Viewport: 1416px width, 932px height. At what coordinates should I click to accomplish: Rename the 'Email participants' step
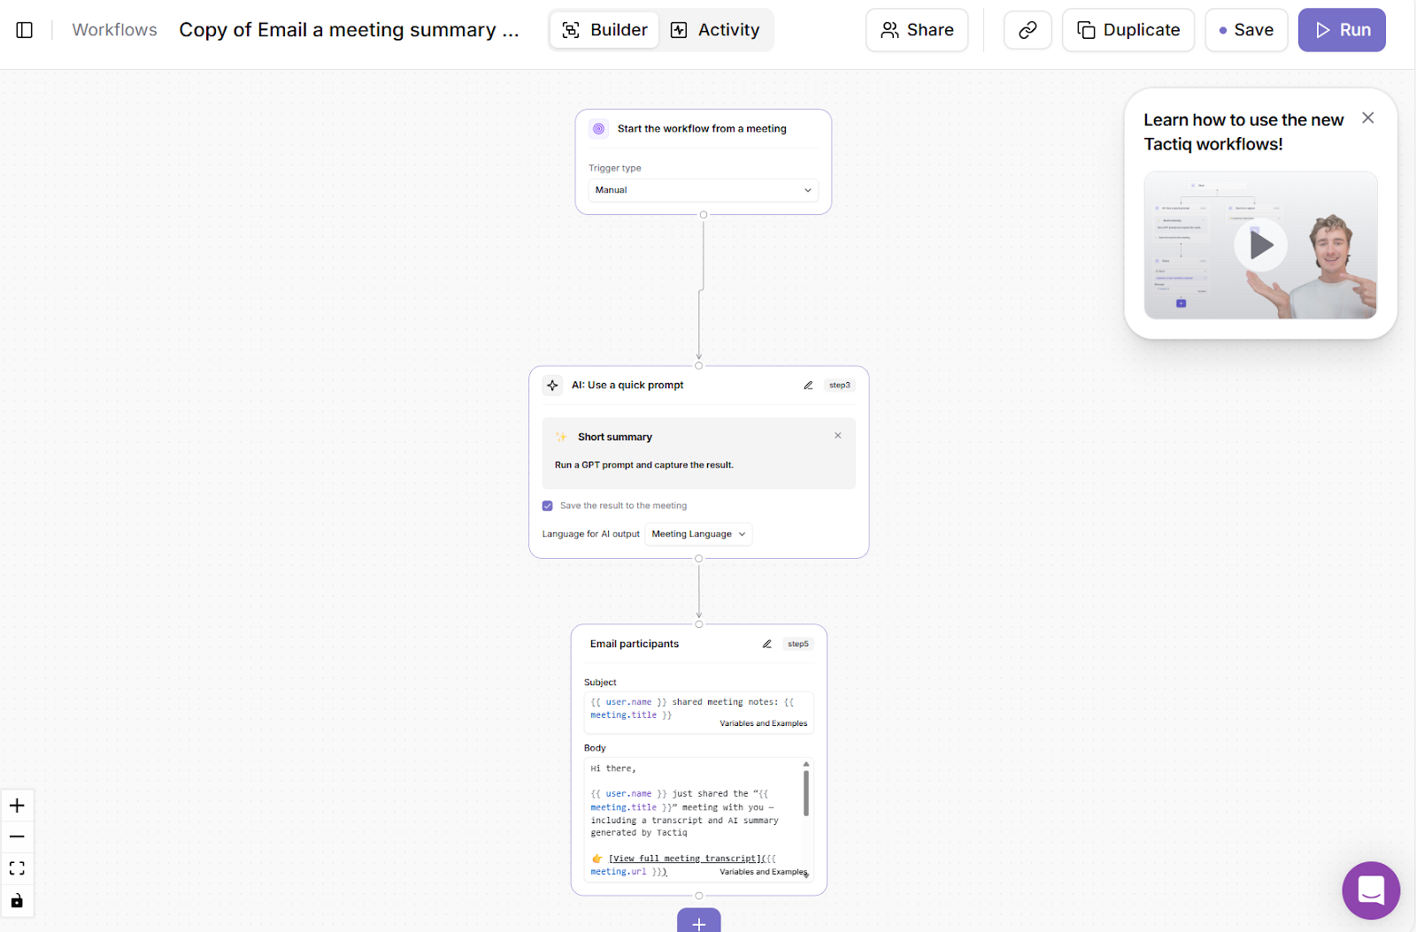[x=766, y=643]
